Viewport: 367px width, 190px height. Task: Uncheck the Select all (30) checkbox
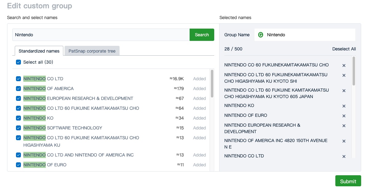tap(18, 62)
